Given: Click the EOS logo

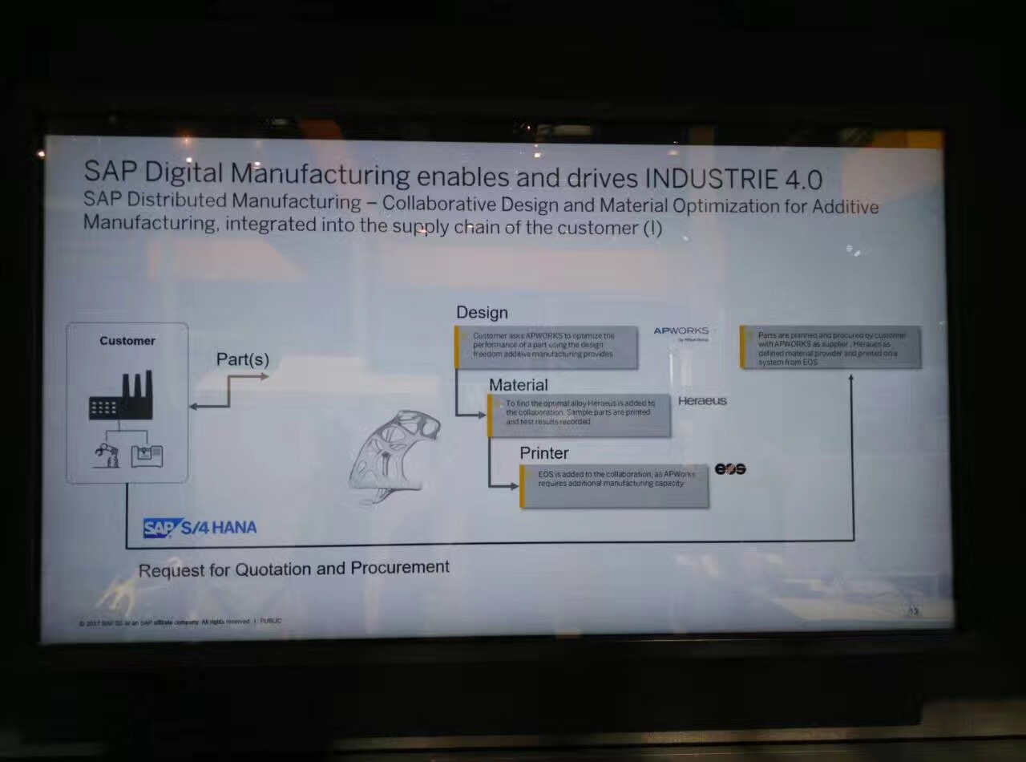Looking at the screenshot, I should click(x=729, y=468).
